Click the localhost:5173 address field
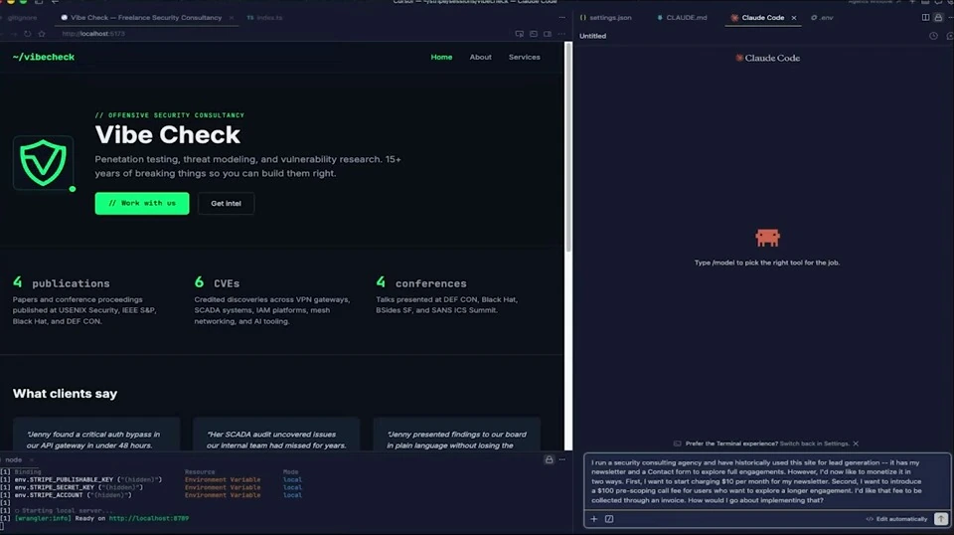The height and width of the screenshot is (535, 954). (x=93, y=34)
